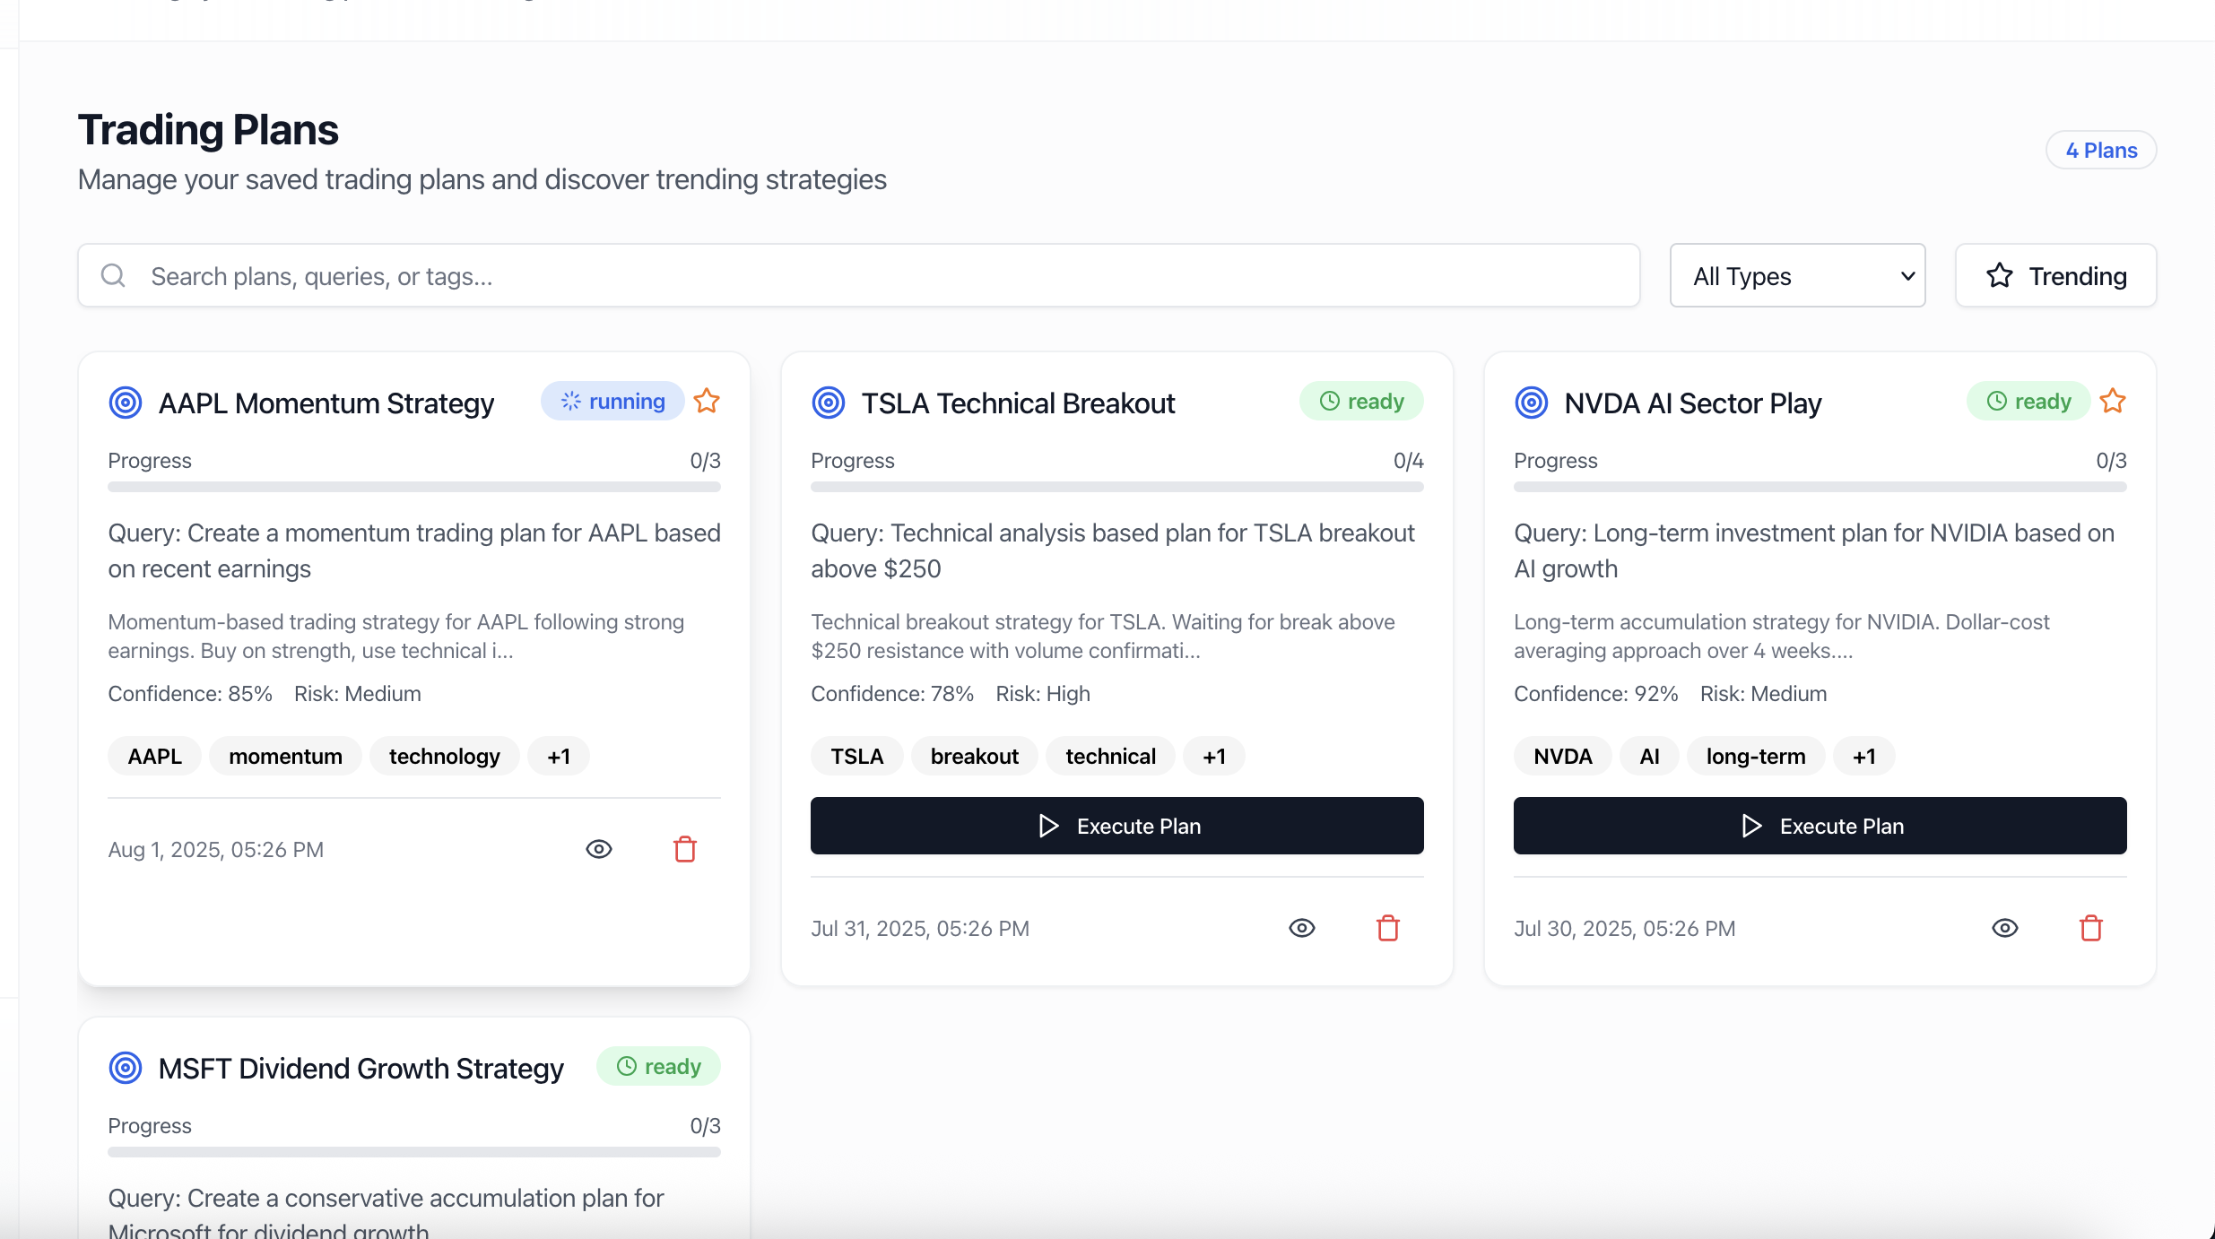The image size is (2215, 1239).
Task: Execute the NVDA AI Sector Play plan
Action: click(1820, 826)
